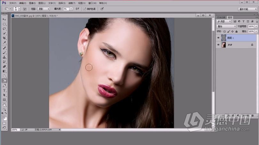This screenshot has width=259, height=145.
Task: Switch to the 历史记录 panel tab
Action: [x=221, y=18]
